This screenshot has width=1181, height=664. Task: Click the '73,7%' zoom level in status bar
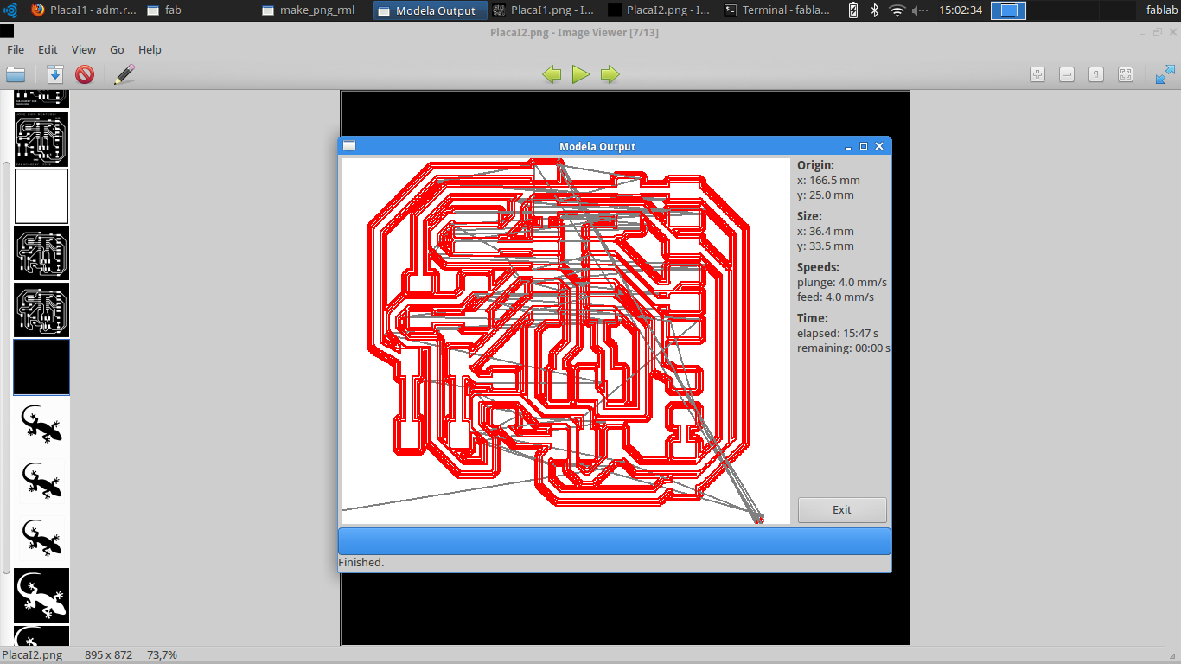163,655
